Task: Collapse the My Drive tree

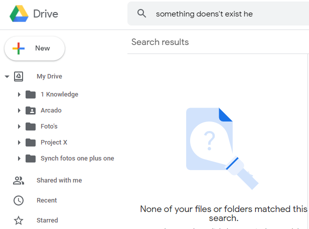Action: pyautogui.click(x=7, y=76)
